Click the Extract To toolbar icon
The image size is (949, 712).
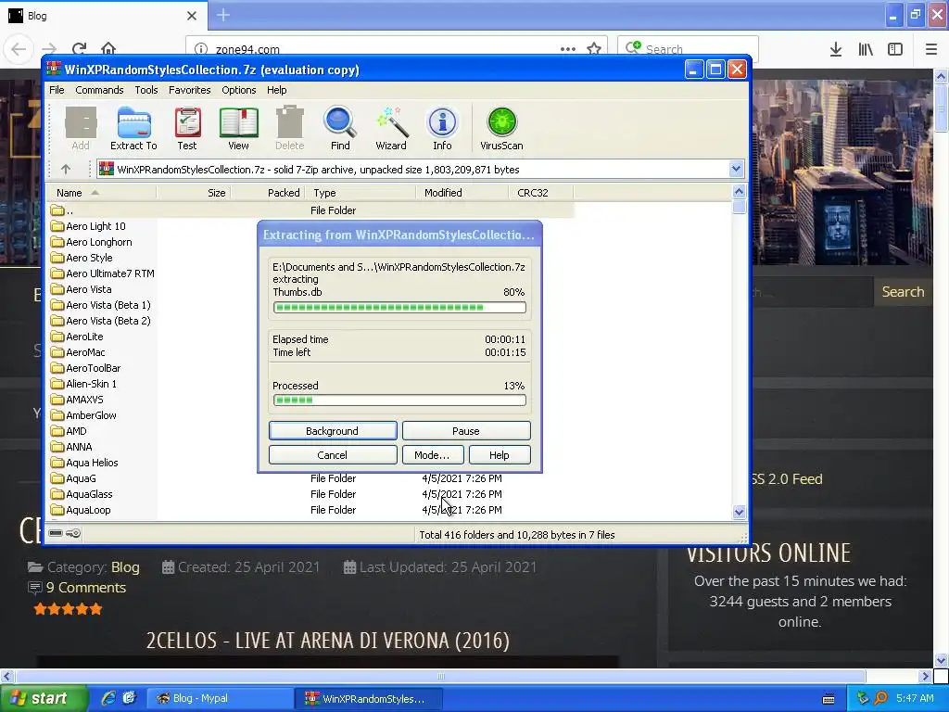tap(133, 128)
